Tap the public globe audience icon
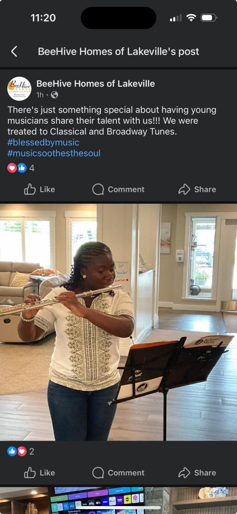The width and height of the screenshot is (237, 514). (x=54, y=95)
